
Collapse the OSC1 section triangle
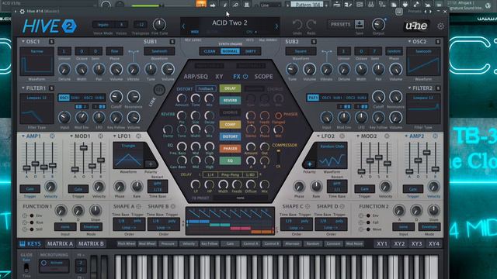coord(23,41)
